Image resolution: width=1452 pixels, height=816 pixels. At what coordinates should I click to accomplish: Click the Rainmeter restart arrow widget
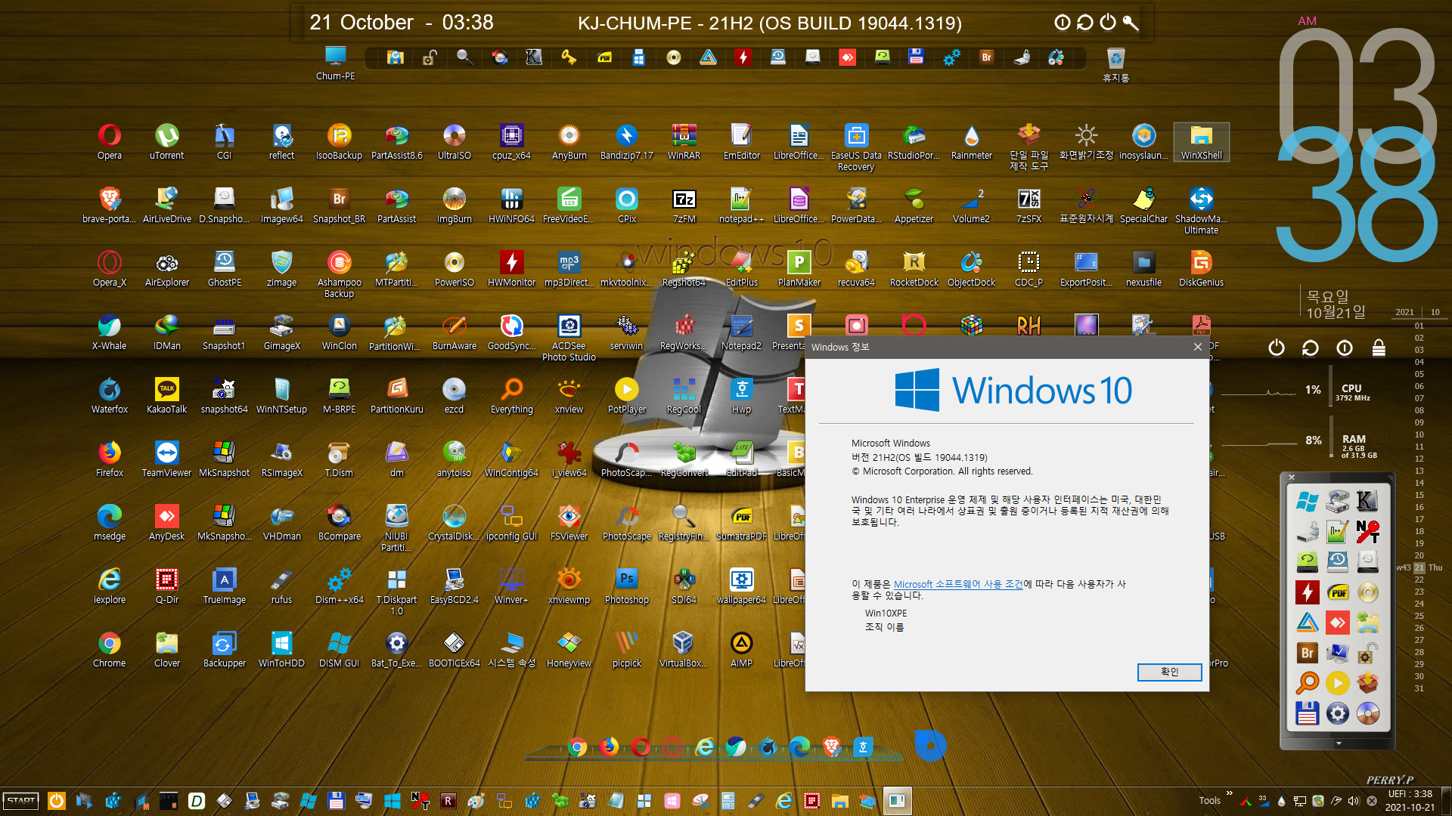pos(1310,348)
